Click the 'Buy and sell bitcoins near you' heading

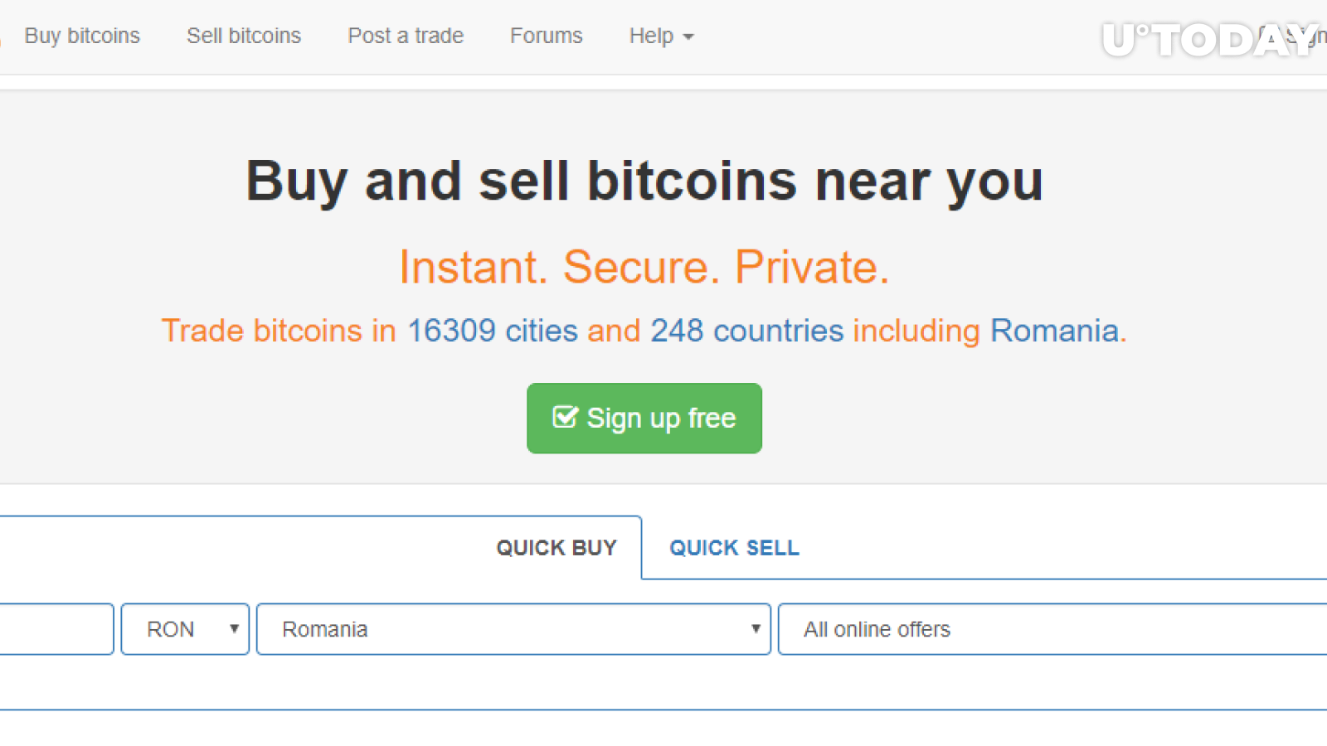[644, 182]
